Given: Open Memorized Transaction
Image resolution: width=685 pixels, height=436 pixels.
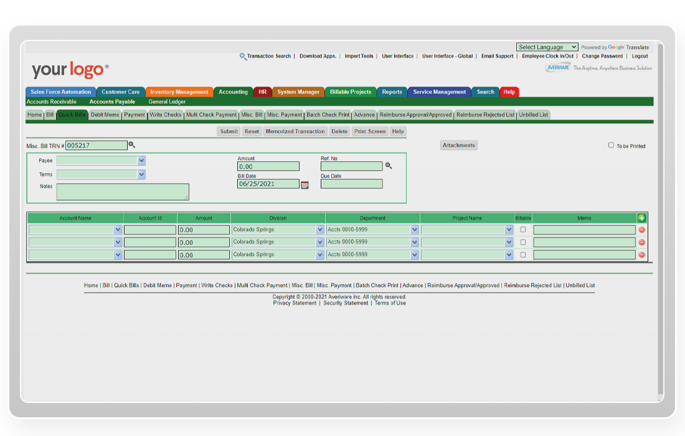Looking at the screenshot, I should (x=295, y=131).
